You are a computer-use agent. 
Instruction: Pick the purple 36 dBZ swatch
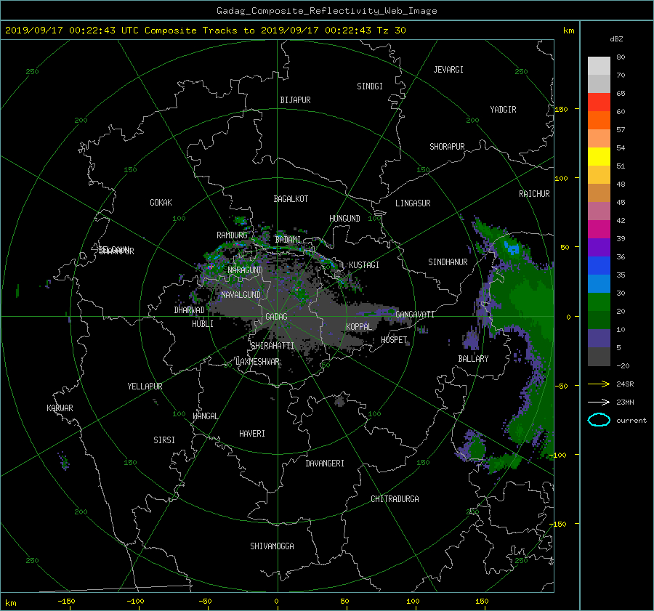pyautogui.click(x=599, y=248)
